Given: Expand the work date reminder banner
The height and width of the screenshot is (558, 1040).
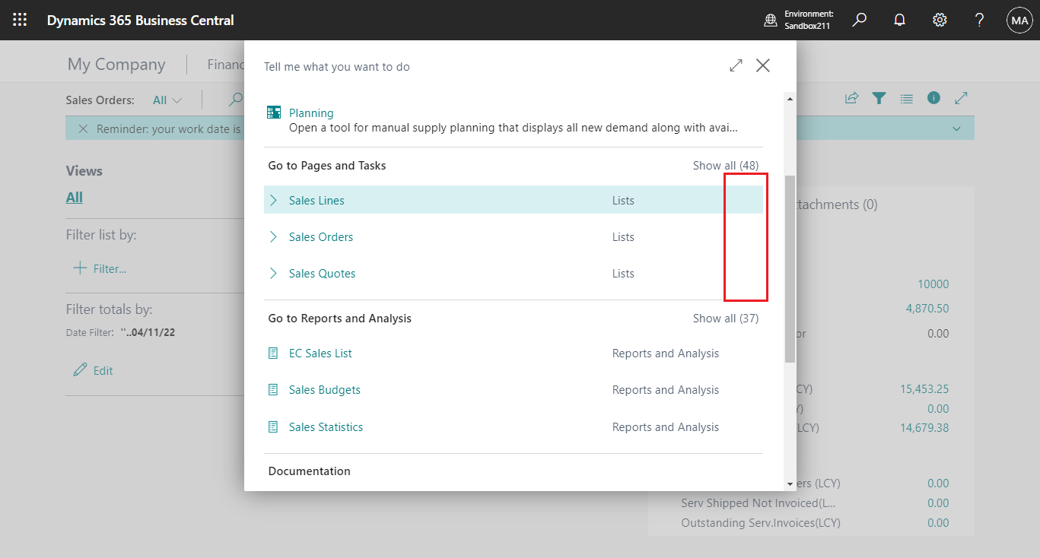Looking at the screenshot, I should point(956,128).
